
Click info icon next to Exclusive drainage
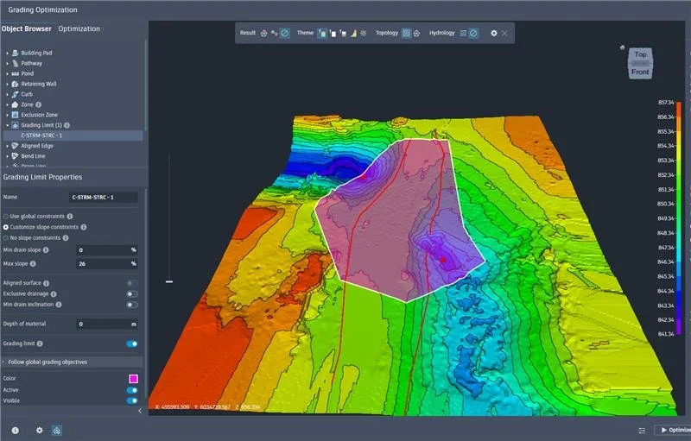point(54,294)
